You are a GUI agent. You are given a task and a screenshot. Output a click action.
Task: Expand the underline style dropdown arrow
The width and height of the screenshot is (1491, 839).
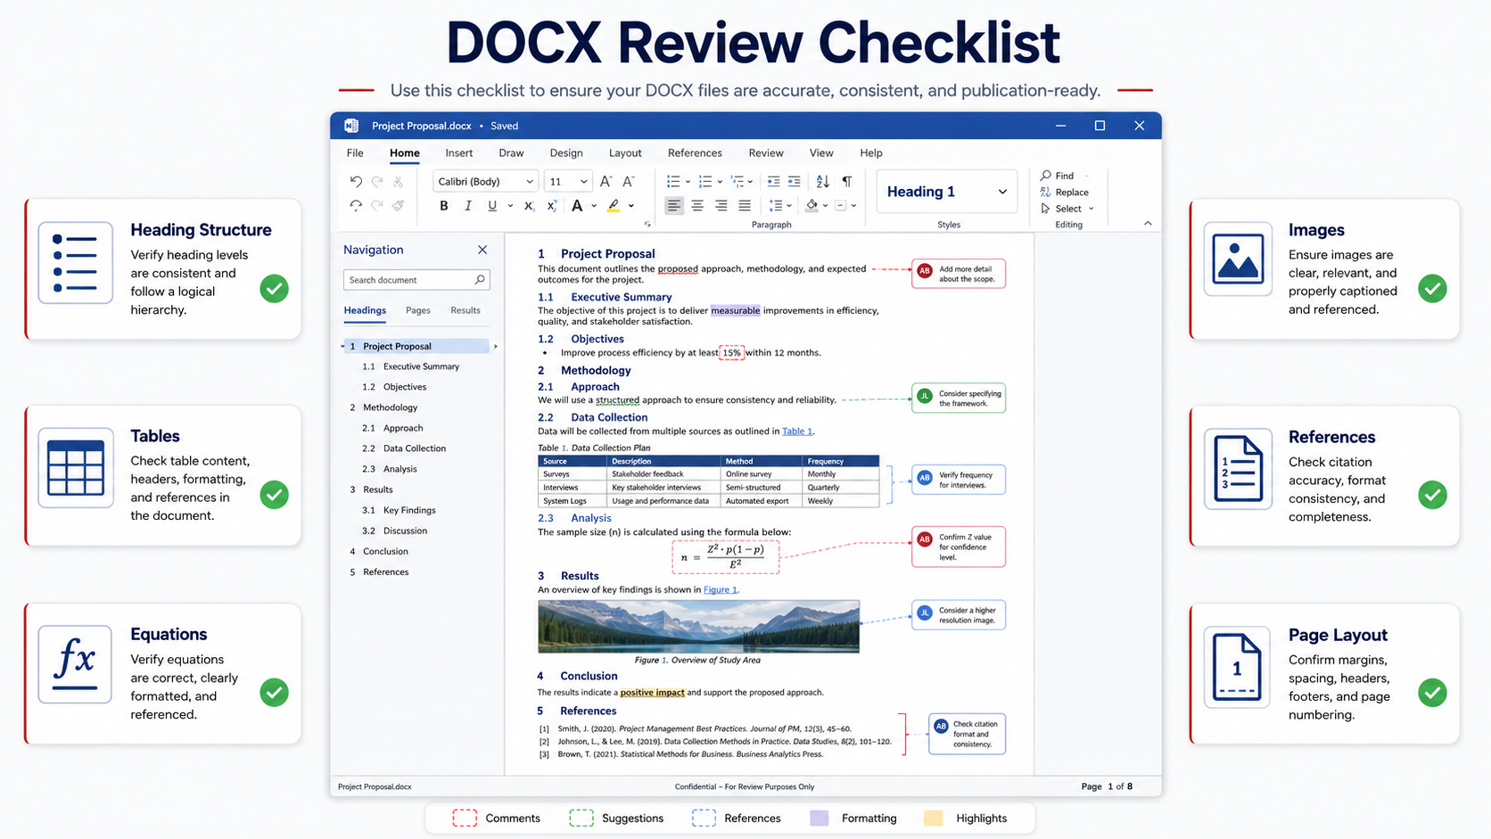(510, 206)
